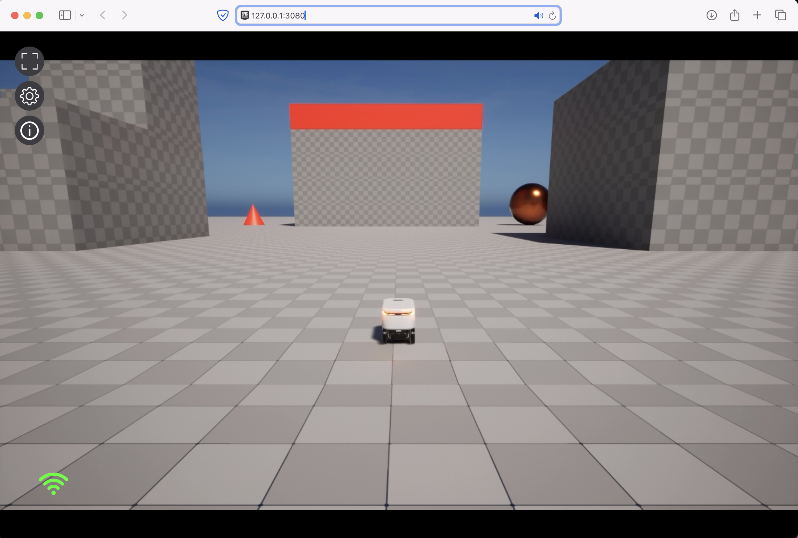
Task: Open the privacy shield report
Action: (223, 15)
